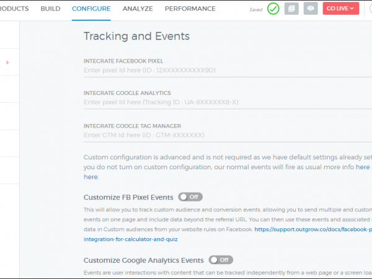Click the red chevron in left sidebar

click(7, 62)
